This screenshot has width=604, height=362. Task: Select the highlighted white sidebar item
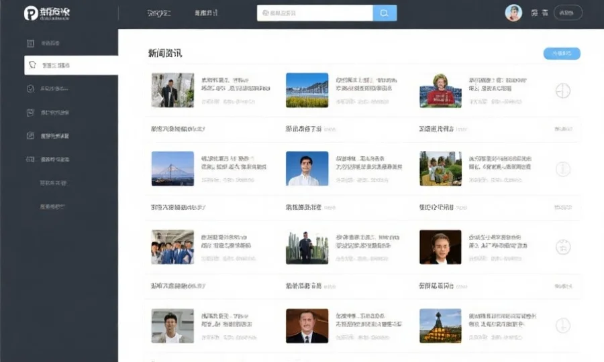(x=71, y=65)
